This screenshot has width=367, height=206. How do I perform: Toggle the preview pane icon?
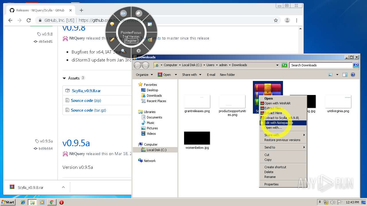345,75
